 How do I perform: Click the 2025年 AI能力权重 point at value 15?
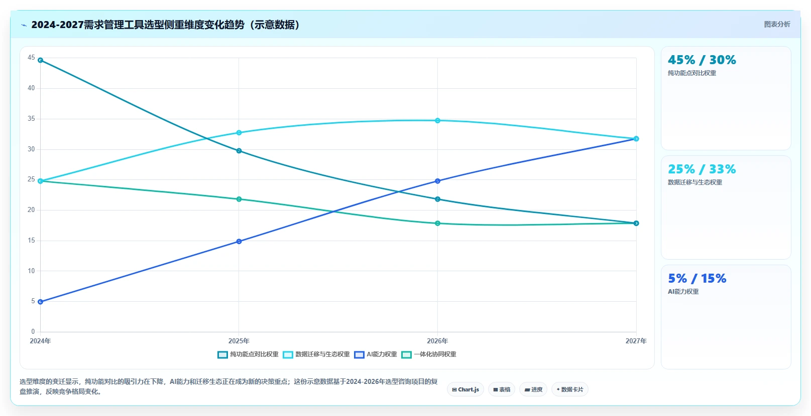click(x=239, y=242)
